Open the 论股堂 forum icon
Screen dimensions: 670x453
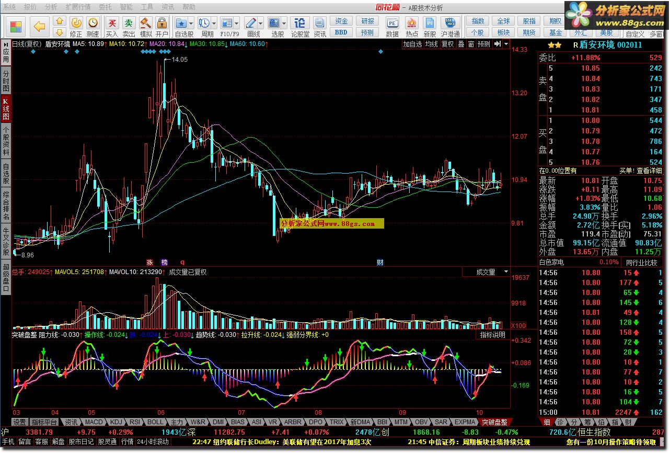click(x=300, y=27)
